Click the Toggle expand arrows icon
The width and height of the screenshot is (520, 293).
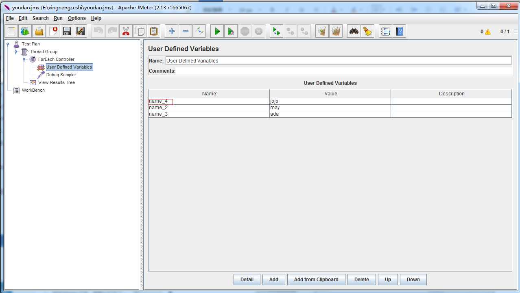[199, 31]
